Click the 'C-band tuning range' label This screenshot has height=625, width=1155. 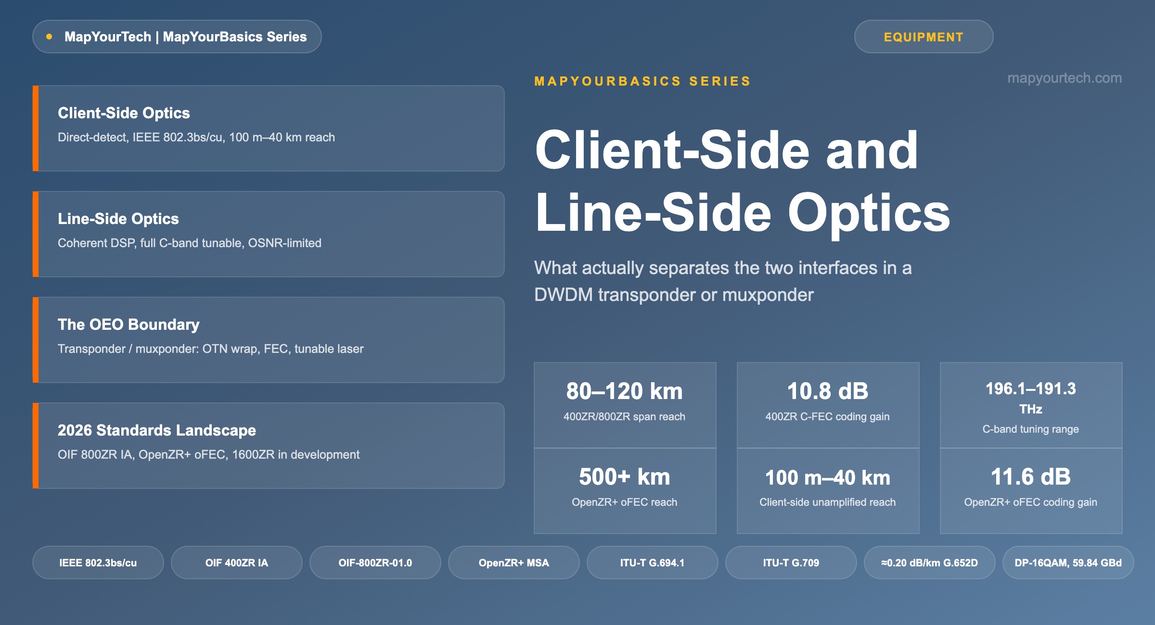1031,429
